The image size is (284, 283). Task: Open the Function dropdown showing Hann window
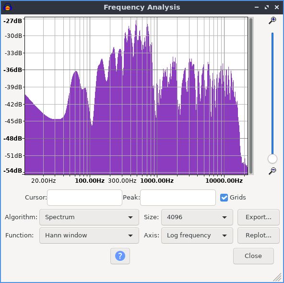pyautogui.click(x=89, y=236)
